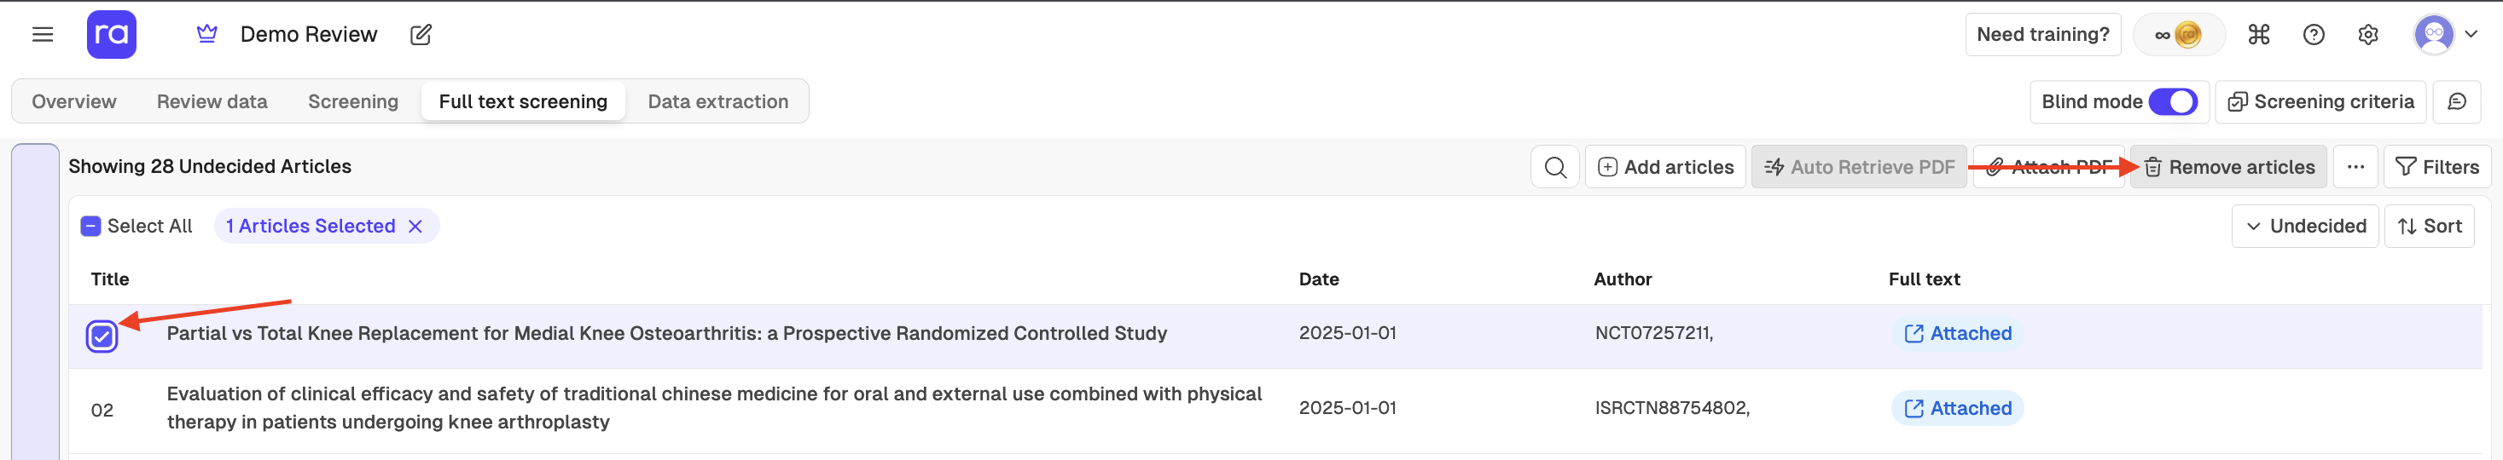
Task: Open the settings gear icon
Action: click(2368, 35)
